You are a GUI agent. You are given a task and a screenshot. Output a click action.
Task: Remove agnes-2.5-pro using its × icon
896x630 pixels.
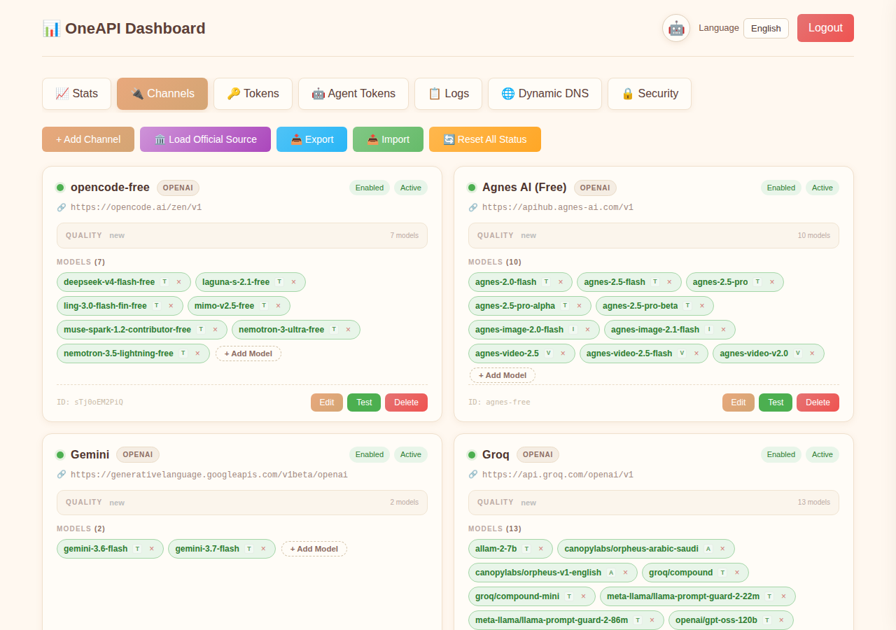772,282
